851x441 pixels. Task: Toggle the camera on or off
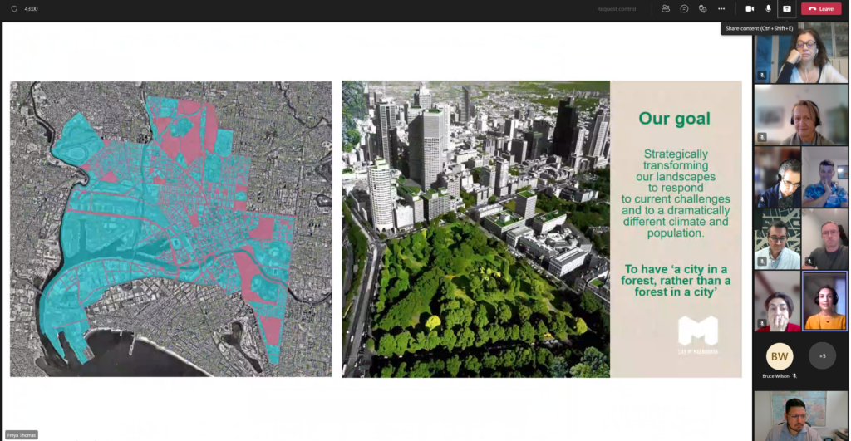(x=750, y=9)
